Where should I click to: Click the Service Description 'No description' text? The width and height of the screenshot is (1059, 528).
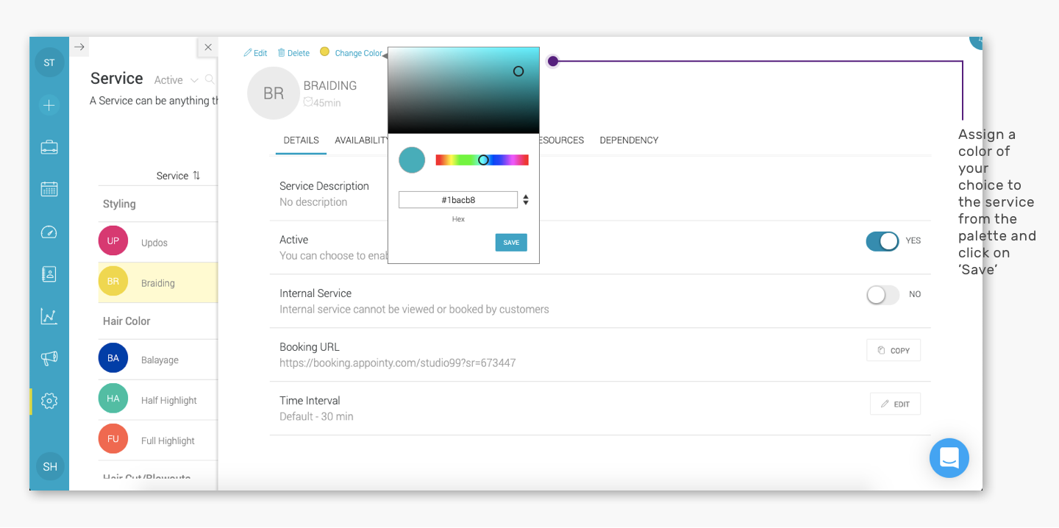313,201
